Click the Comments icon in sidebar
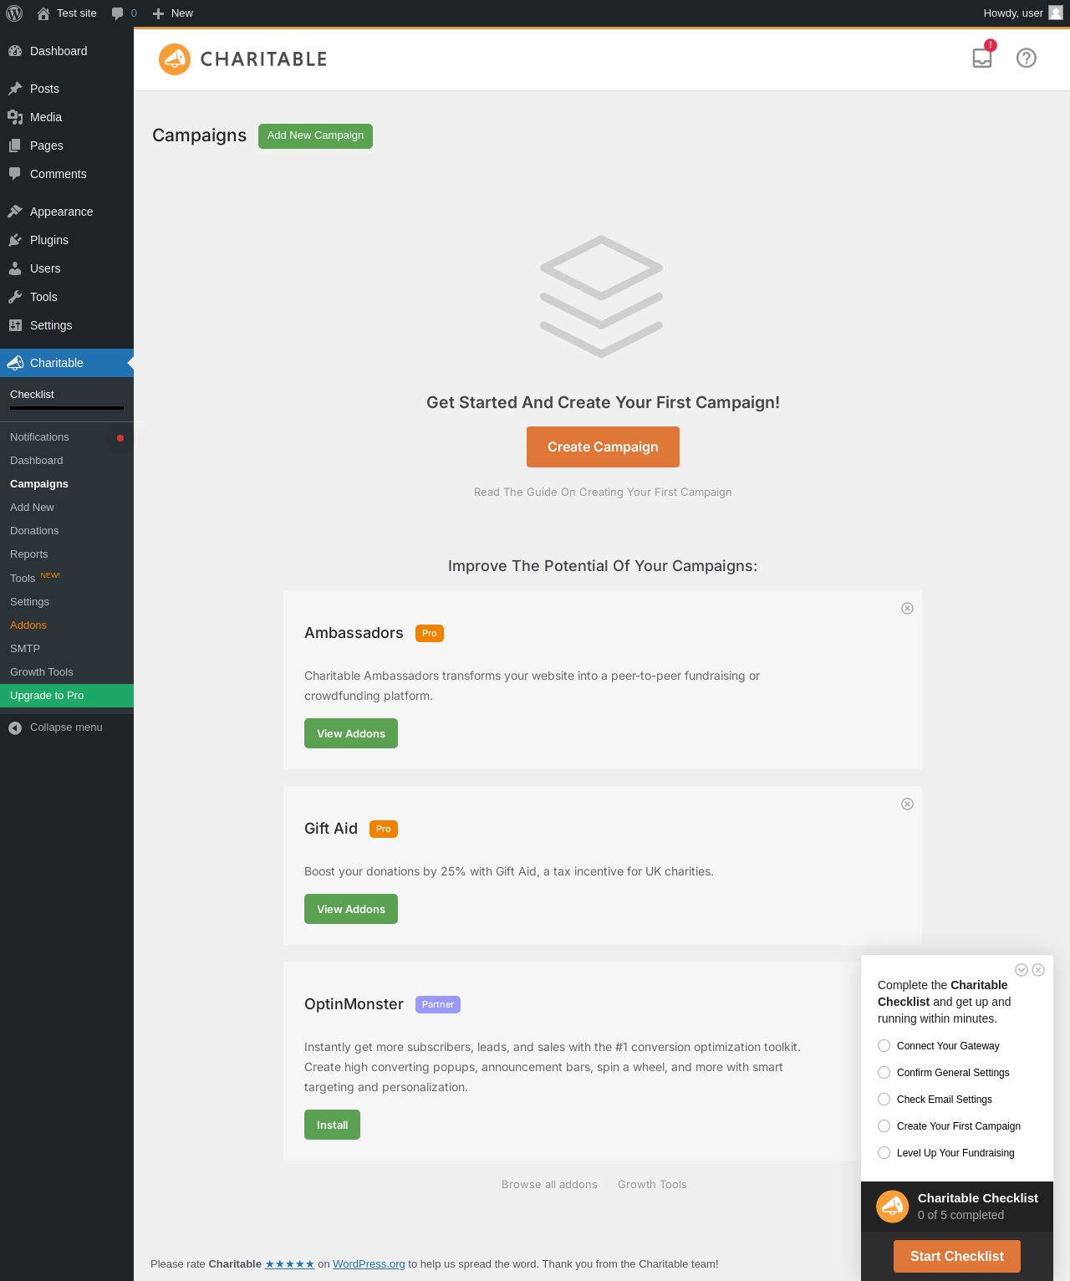This screenshot has height=1281, width=1070. pos(15,174)
